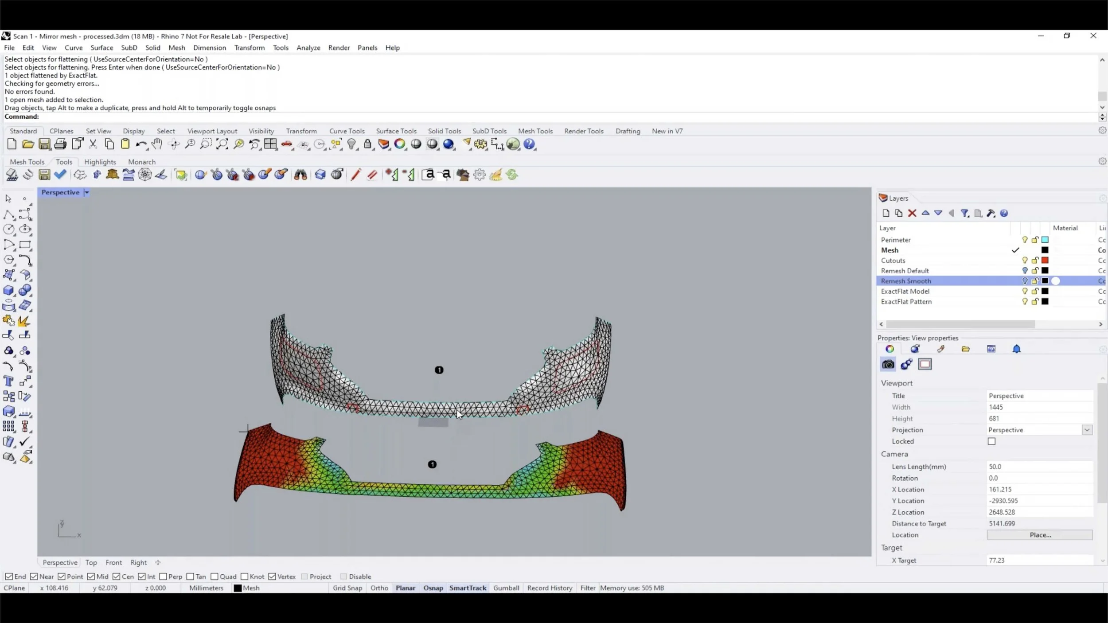
Task: Open the Mesh menu
Action: point(176,48)
